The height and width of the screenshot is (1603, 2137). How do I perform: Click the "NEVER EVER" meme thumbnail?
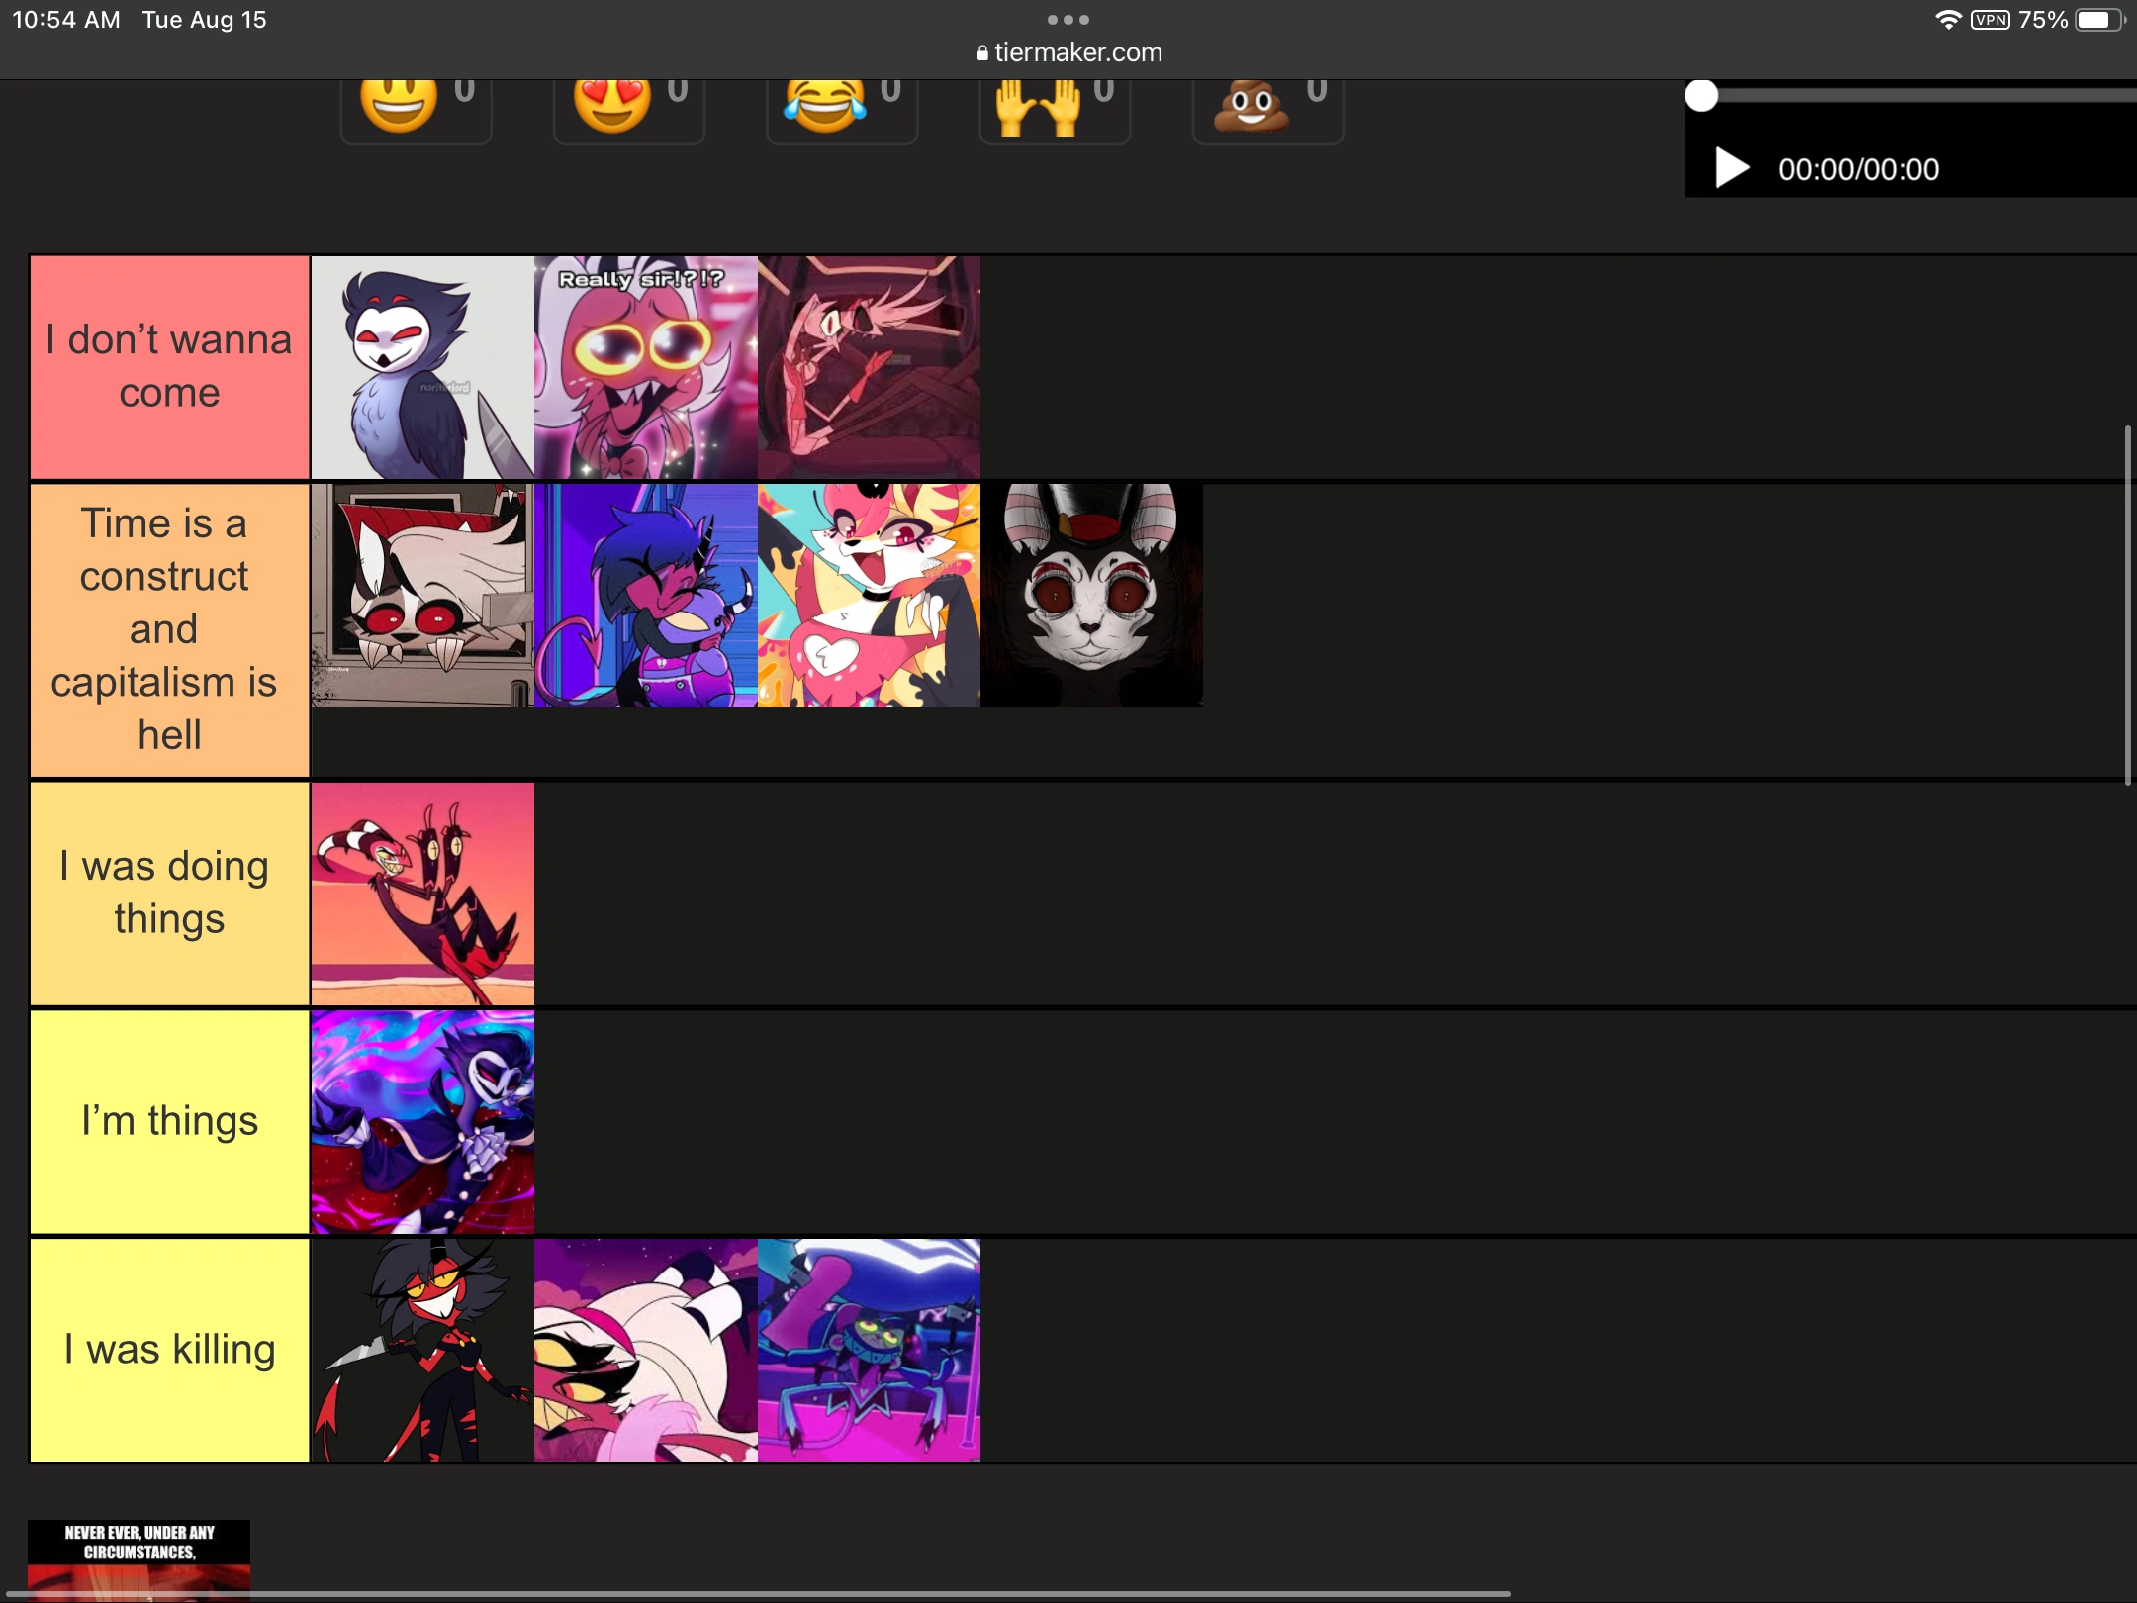point(139,1557)
